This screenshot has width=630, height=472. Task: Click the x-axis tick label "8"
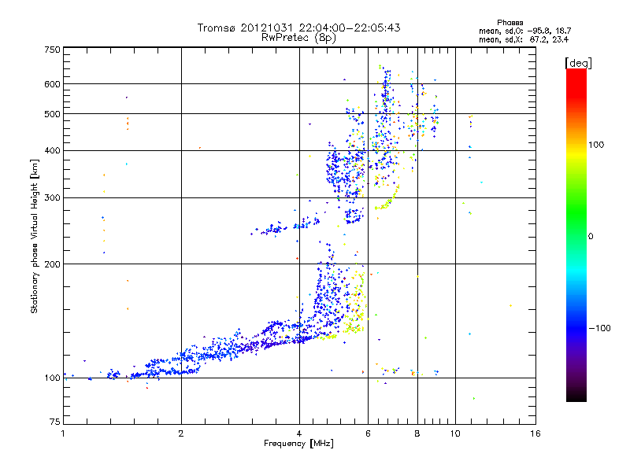click(417, 433)
